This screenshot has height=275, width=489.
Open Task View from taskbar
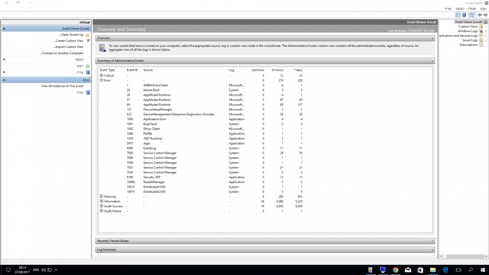pos(458,270)
